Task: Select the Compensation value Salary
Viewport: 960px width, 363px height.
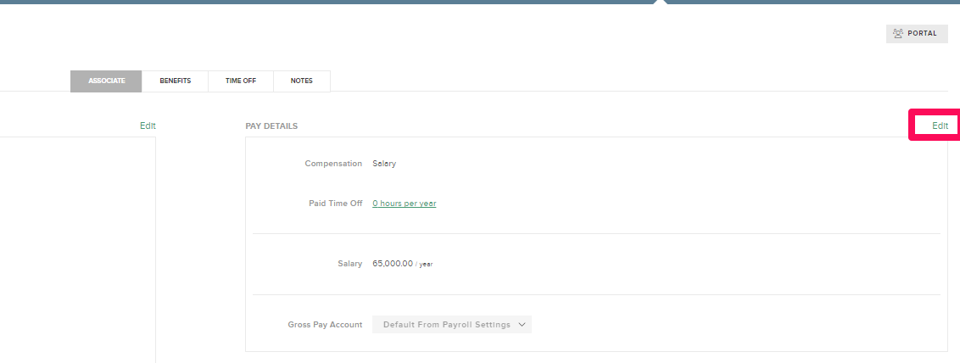Action: (x=384, y=164)
